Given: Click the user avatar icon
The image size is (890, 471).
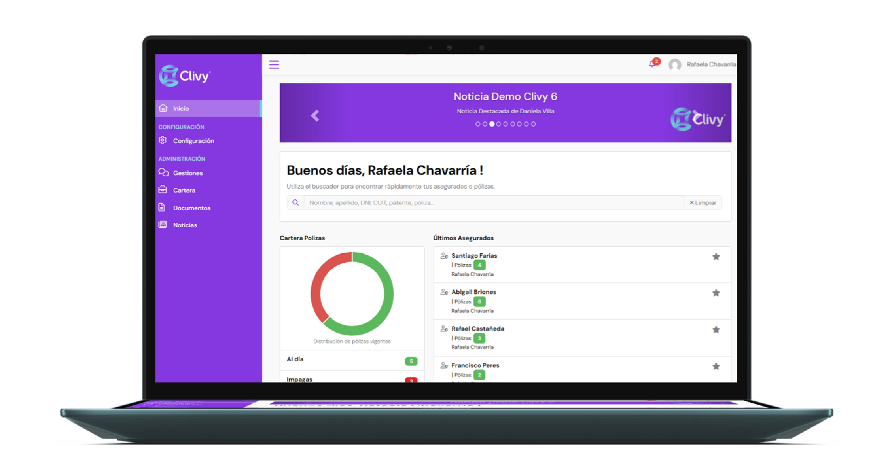Looking at the screenshot, I should [675, 64].
